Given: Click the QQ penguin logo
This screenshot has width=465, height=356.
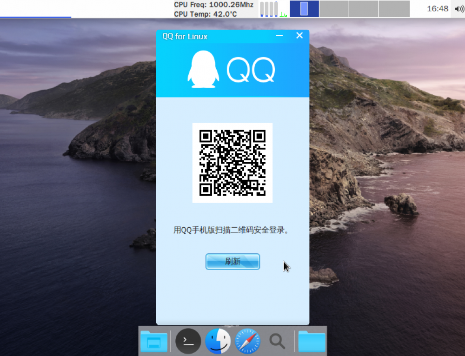Looking at the screenshot, I should tap(203, 70).
